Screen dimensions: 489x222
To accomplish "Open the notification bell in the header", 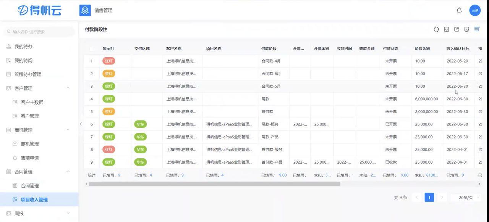I will [459, 10].
